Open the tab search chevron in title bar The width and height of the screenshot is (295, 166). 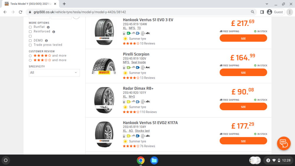pos(267,4)
